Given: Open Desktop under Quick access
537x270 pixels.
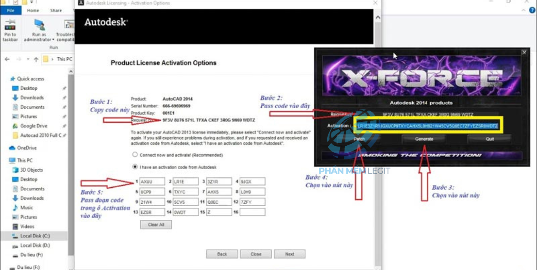Looking at the screenshot, I should pyautogui.click(x=29, y=88).
